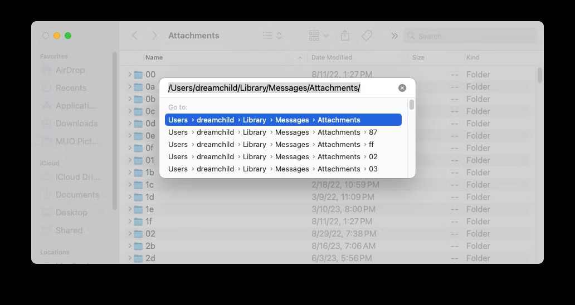This screenshot has width=575, height=305.
Task: Expand the 2b folder disclosure arrow
Action: click(x=130, y=245)
